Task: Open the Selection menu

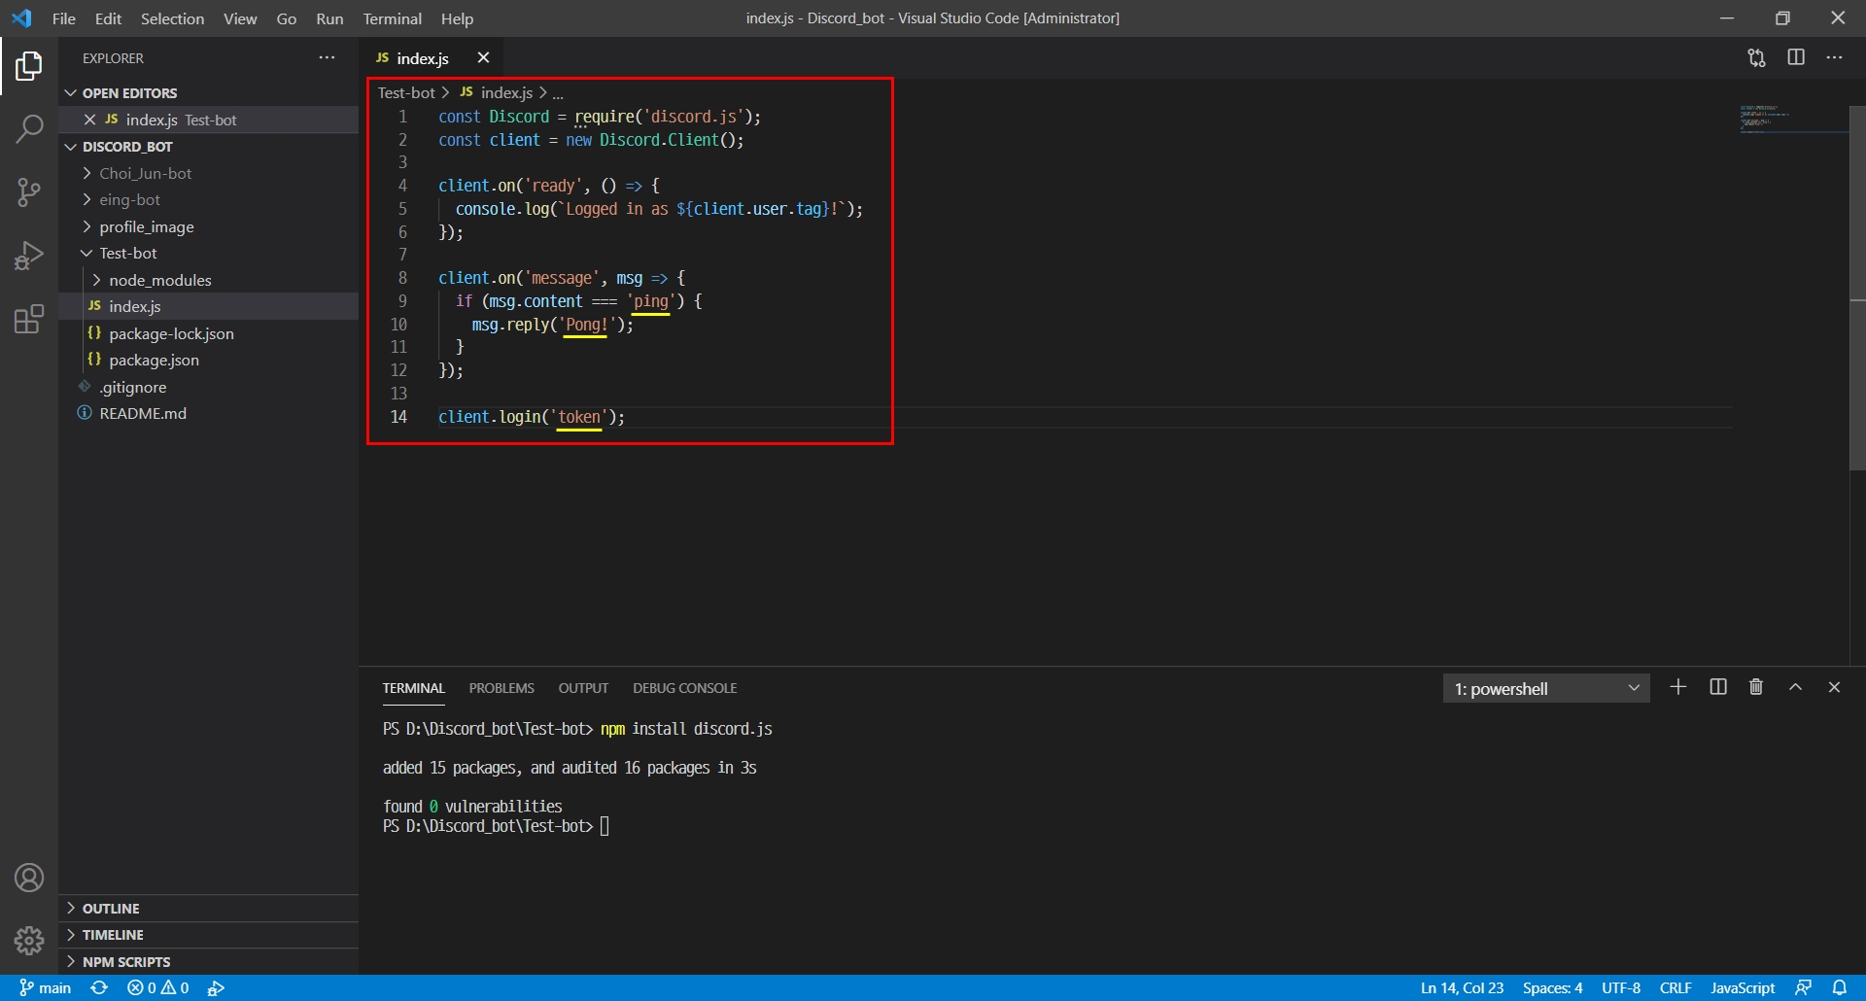Action: [x=172, y=18]
